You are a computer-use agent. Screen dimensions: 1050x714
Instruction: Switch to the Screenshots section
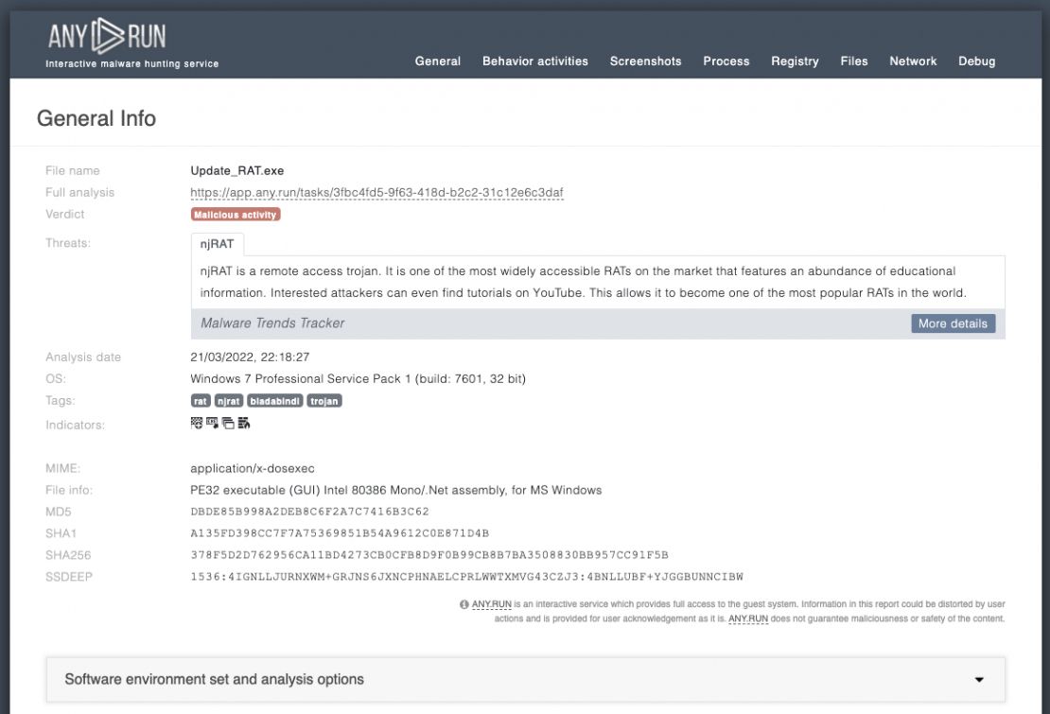[x=645, y=61]
